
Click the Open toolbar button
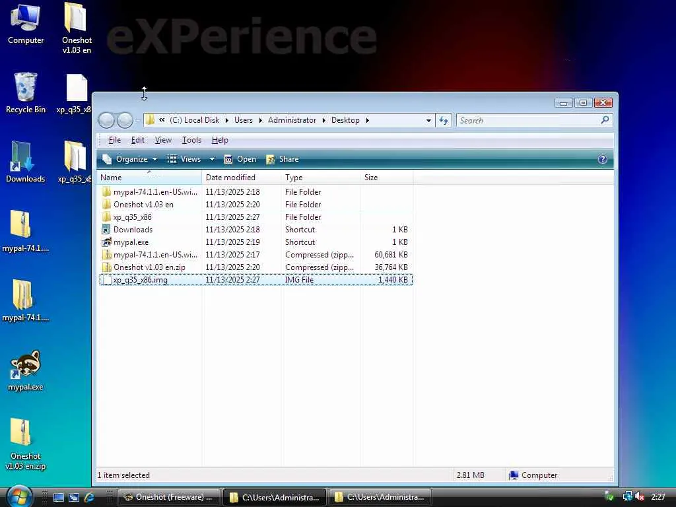pyautogui.click(x=240, y=159)
